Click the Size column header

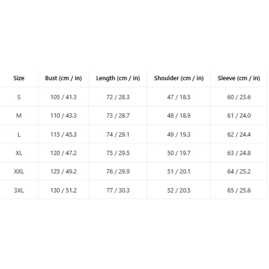pyautogui.click(x=19, y=78)
